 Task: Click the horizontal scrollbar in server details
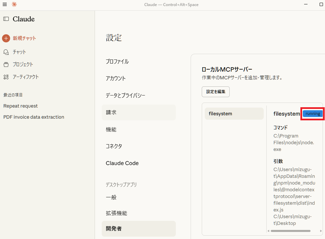click(290, 231)
